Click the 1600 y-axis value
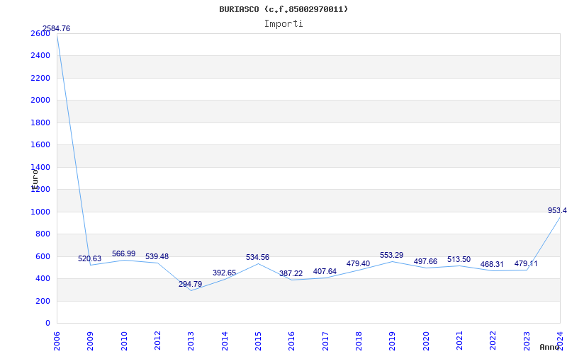 coord(40,145)
